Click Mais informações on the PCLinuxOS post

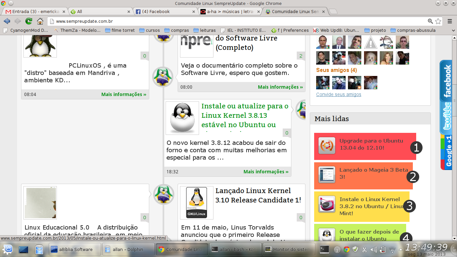click(124, 94)
